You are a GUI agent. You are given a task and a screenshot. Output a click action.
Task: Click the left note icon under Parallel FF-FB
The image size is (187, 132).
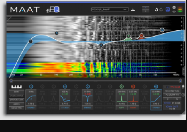tap(168, 99)
